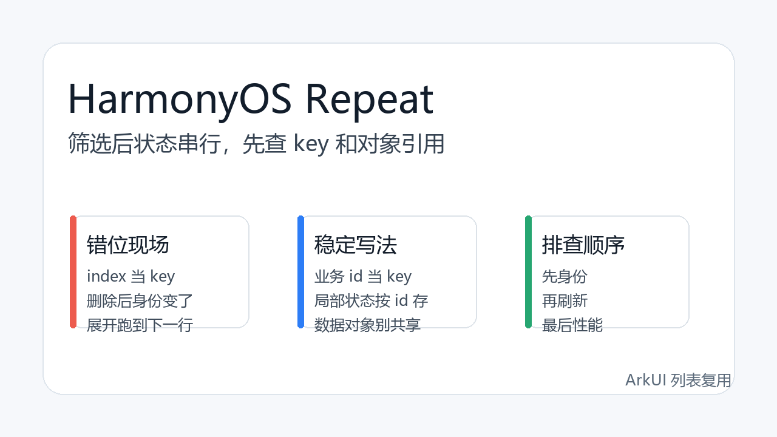
Task: Select the line 业务 id 当 key
Action: point(363,277)
